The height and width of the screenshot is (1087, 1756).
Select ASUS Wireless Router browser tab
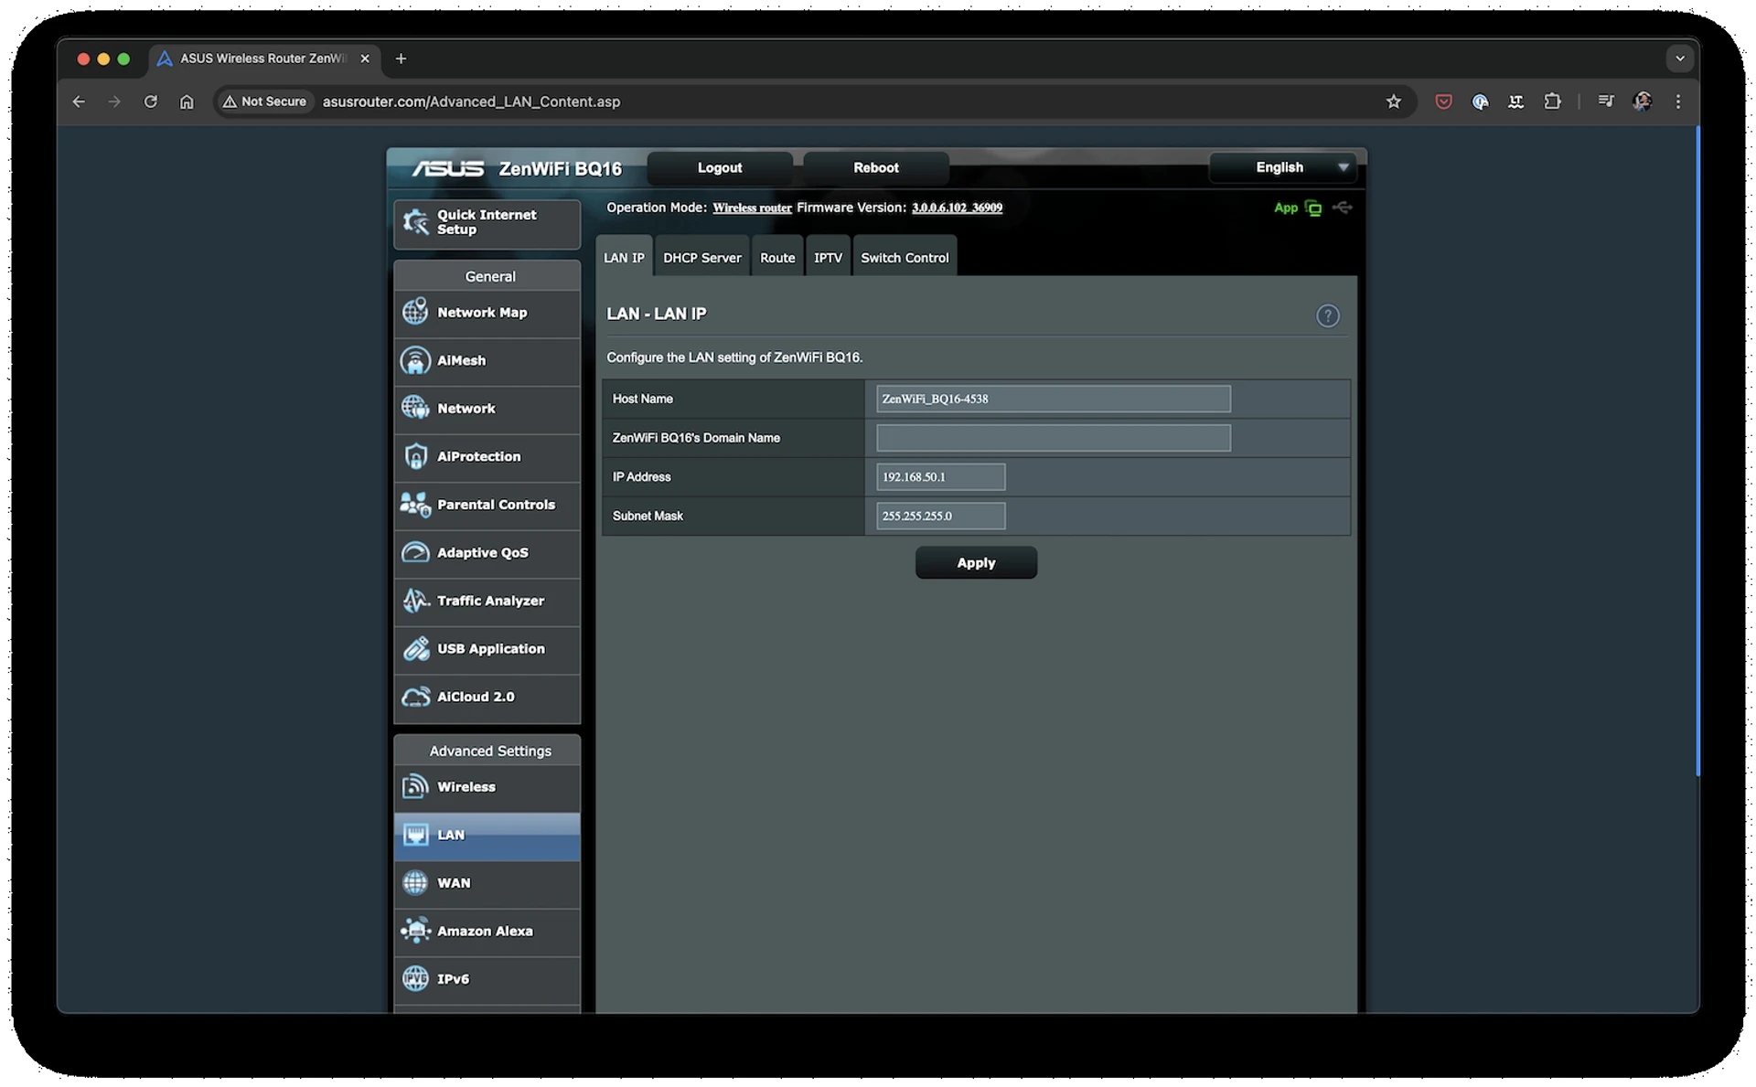(263, 59)
